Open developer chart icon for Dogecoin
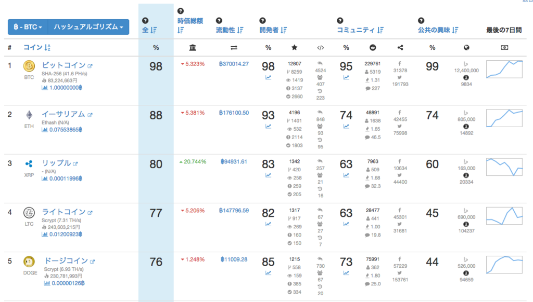 click(x=268, y=273)
